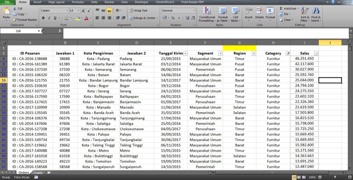Viewport: 353px width, 180px height.
Task: Open Conditional Formatting menu
Action: [x=207, y=14]
